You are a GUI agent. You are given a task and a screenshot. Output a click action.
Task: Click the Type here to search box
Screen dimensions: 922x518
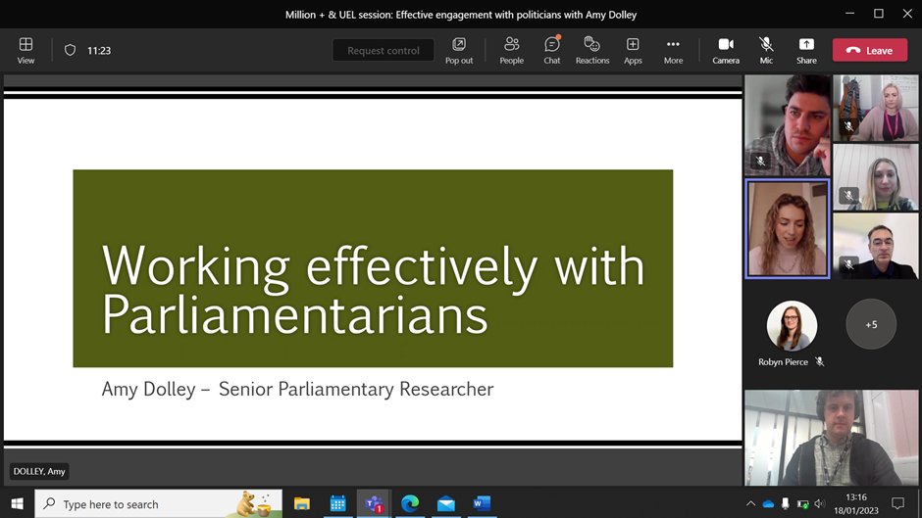click(159, 504)
